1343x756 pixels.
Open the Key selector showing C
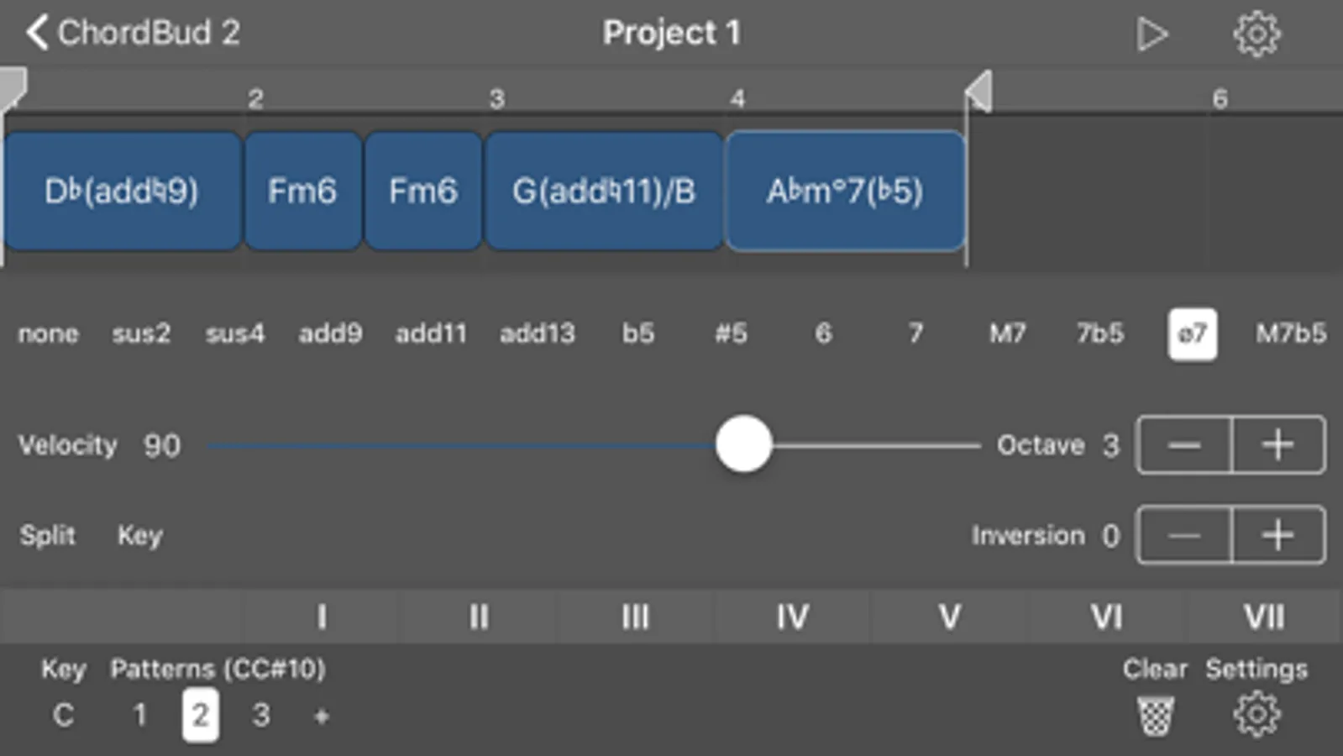click(63, 716)
